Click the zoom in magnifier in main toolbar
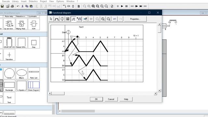 click(x=102, y=6)
